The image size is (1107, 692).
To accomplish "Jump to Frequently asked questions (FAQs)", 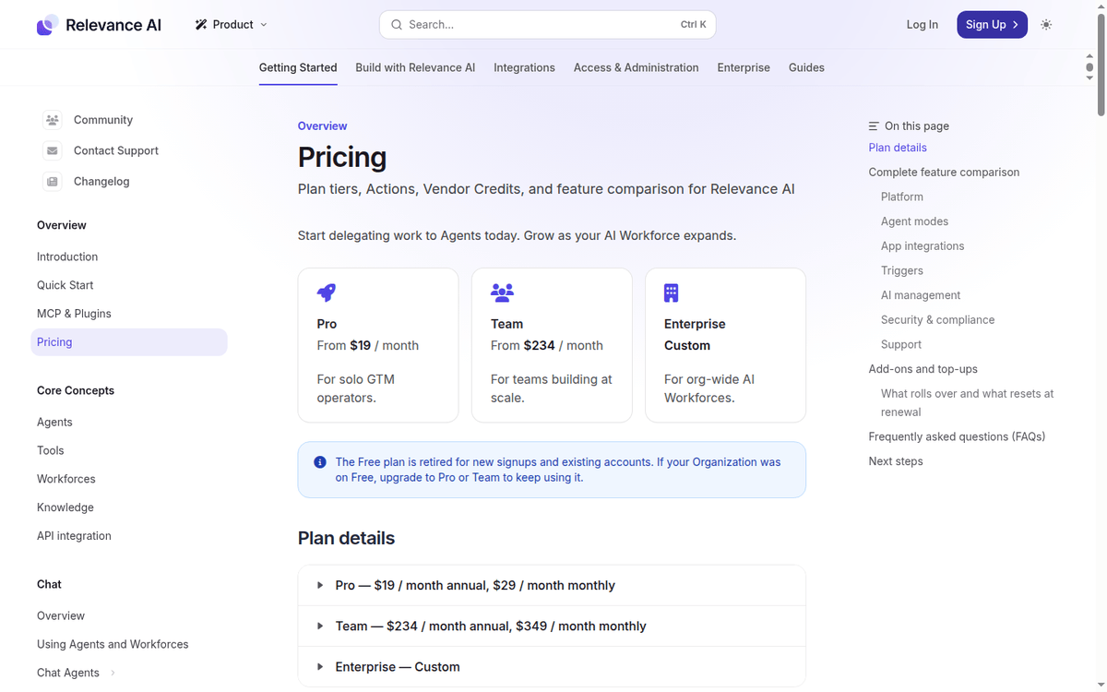I will (957, 436).
